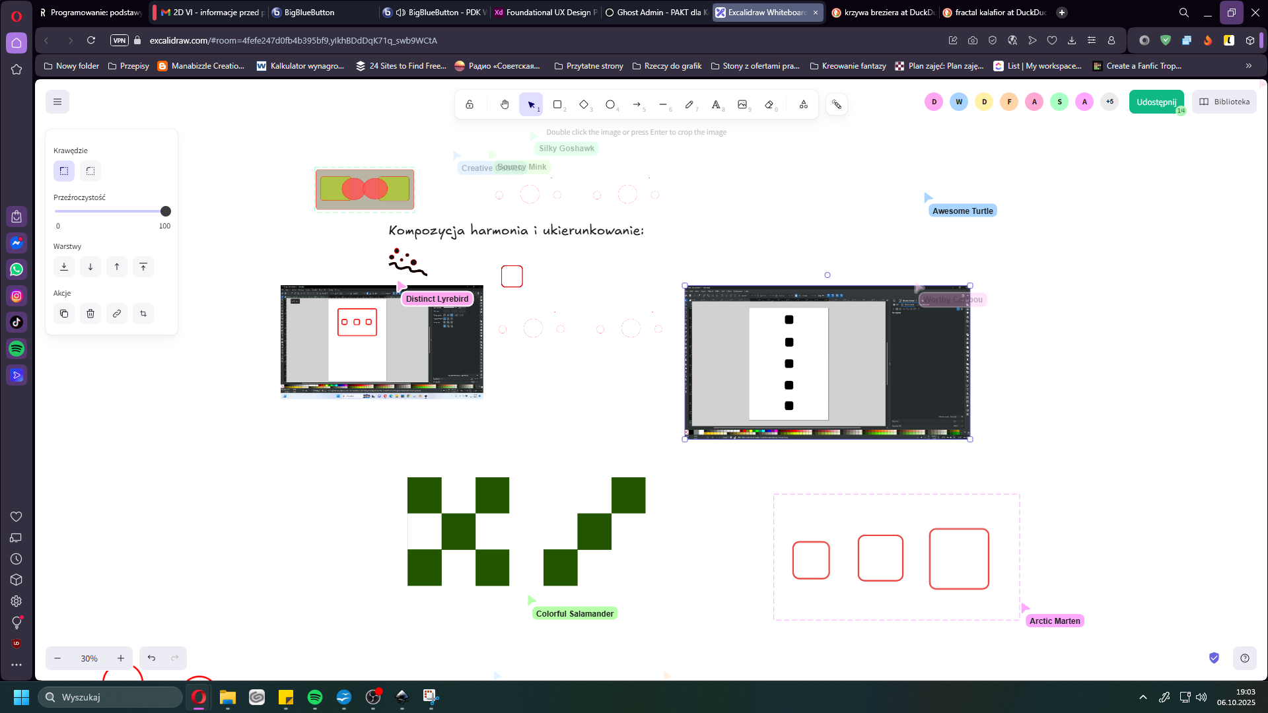Choose rounded edges option
The image size is (1268, 713).
pos(90,171)
